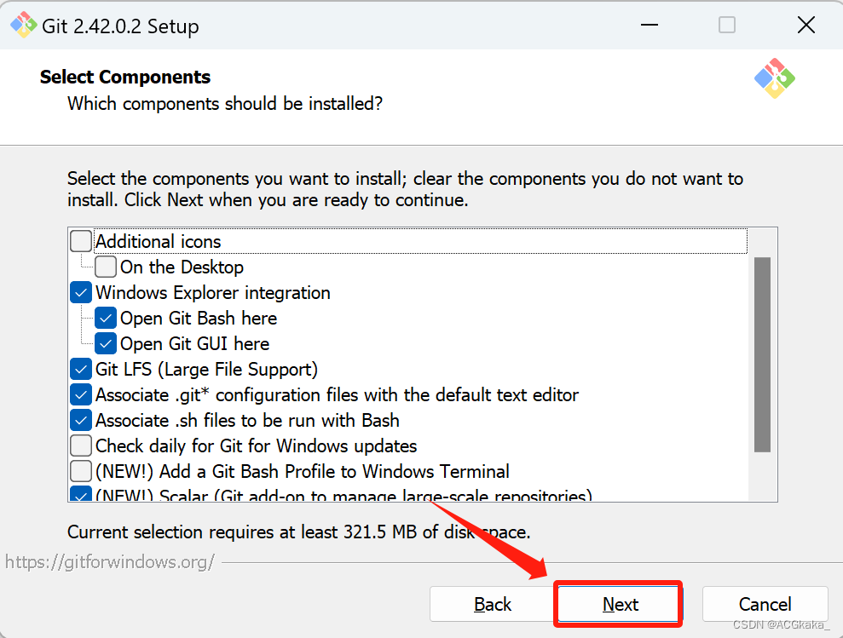The image size is (843, 638).
Task: Click the Windows Explorer integration label
Action: (213, 293)
